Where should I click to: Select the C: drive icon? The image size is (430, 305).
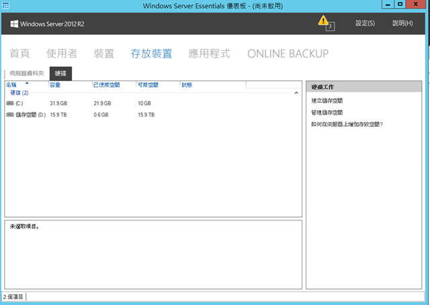tap(10, 103)
